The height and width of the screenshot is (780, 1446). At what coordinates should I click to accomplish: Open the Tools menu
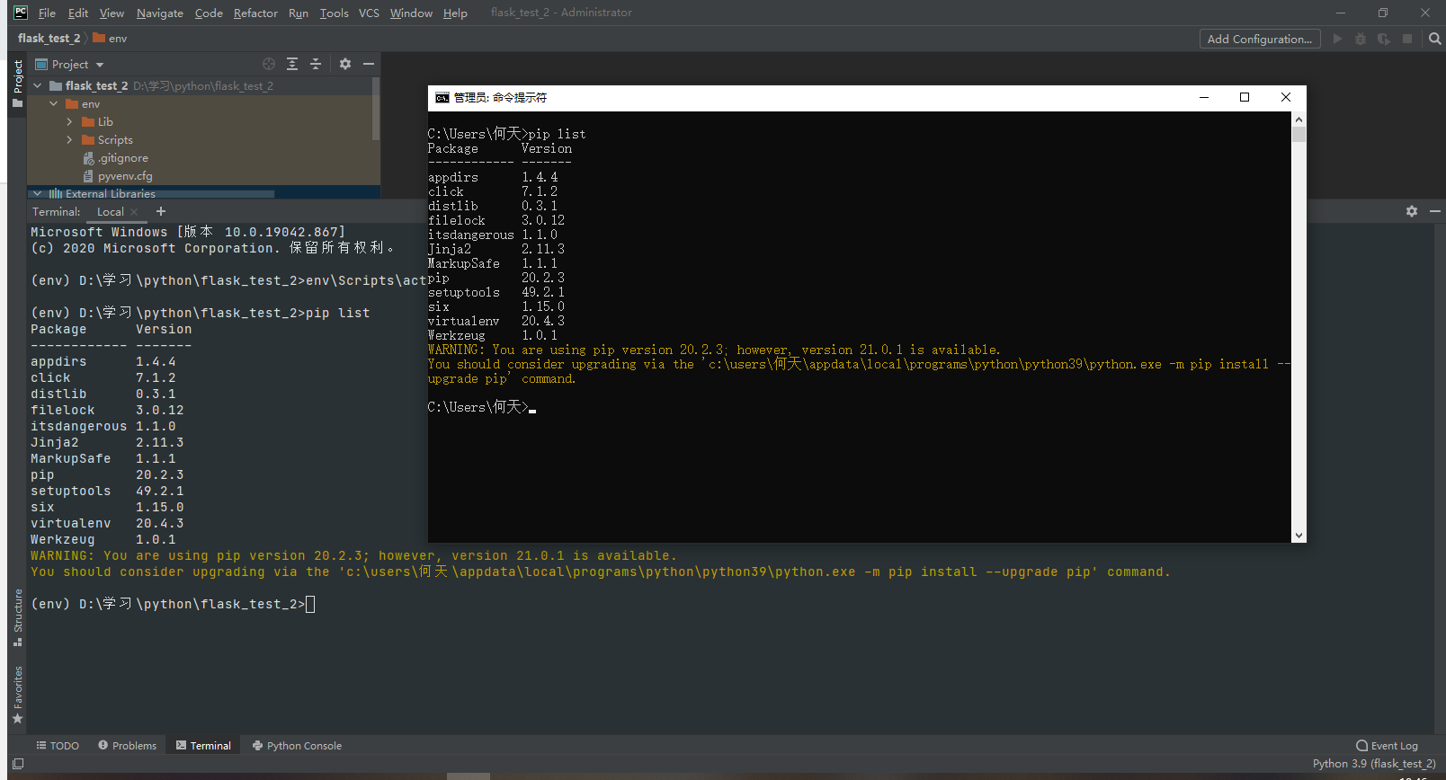(x=334, y=13)
